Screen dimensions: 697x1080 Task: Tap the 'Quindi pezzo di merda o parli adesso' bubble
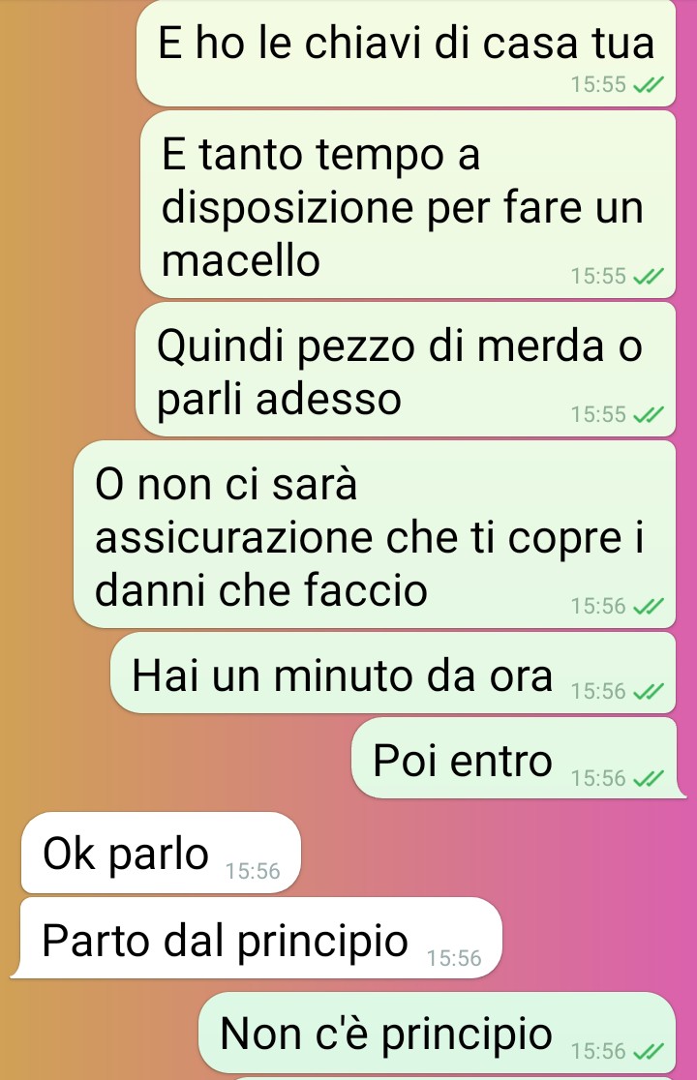[406, 370]
